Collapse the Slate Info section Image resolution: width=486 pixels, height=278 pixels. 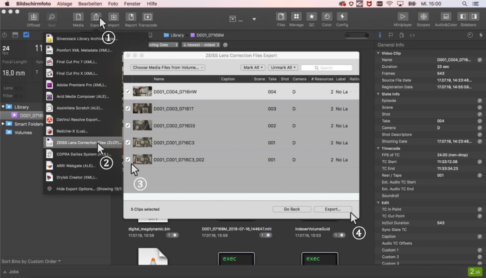pyautogui.click(x=378, y=94)
